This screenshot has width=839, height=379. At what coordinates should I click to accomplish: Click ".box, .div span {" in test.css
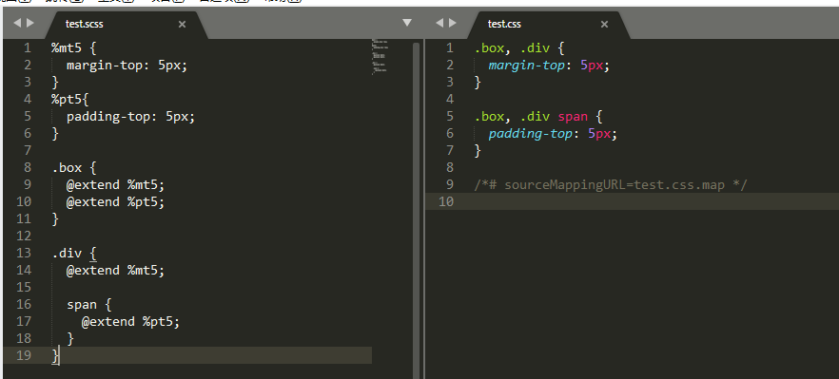click(537, 117)
